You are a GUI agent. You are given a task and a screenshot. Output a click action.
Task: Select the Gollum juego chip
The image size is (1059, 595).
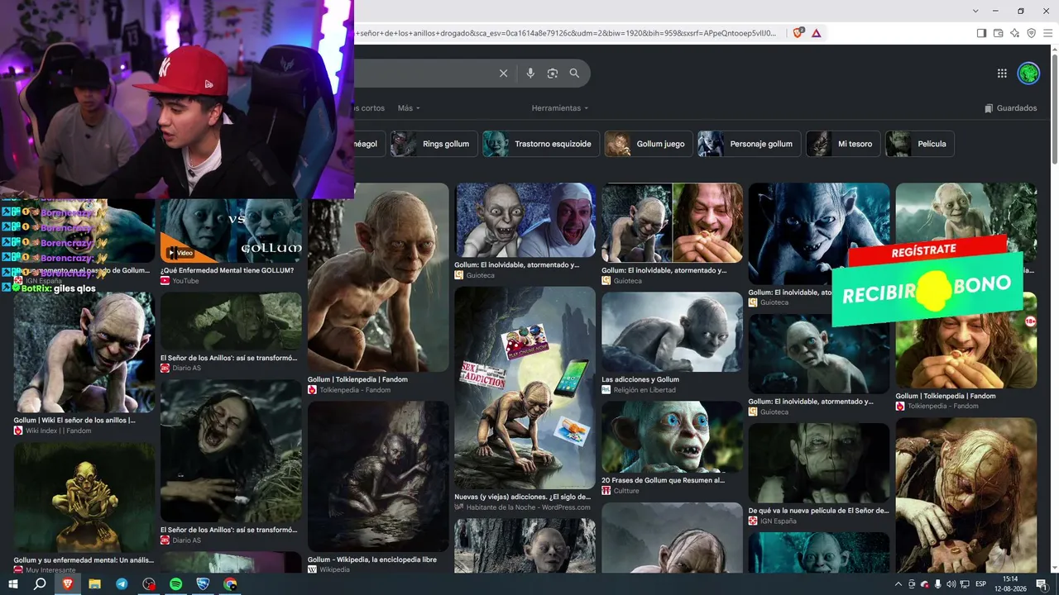(649, 144)
